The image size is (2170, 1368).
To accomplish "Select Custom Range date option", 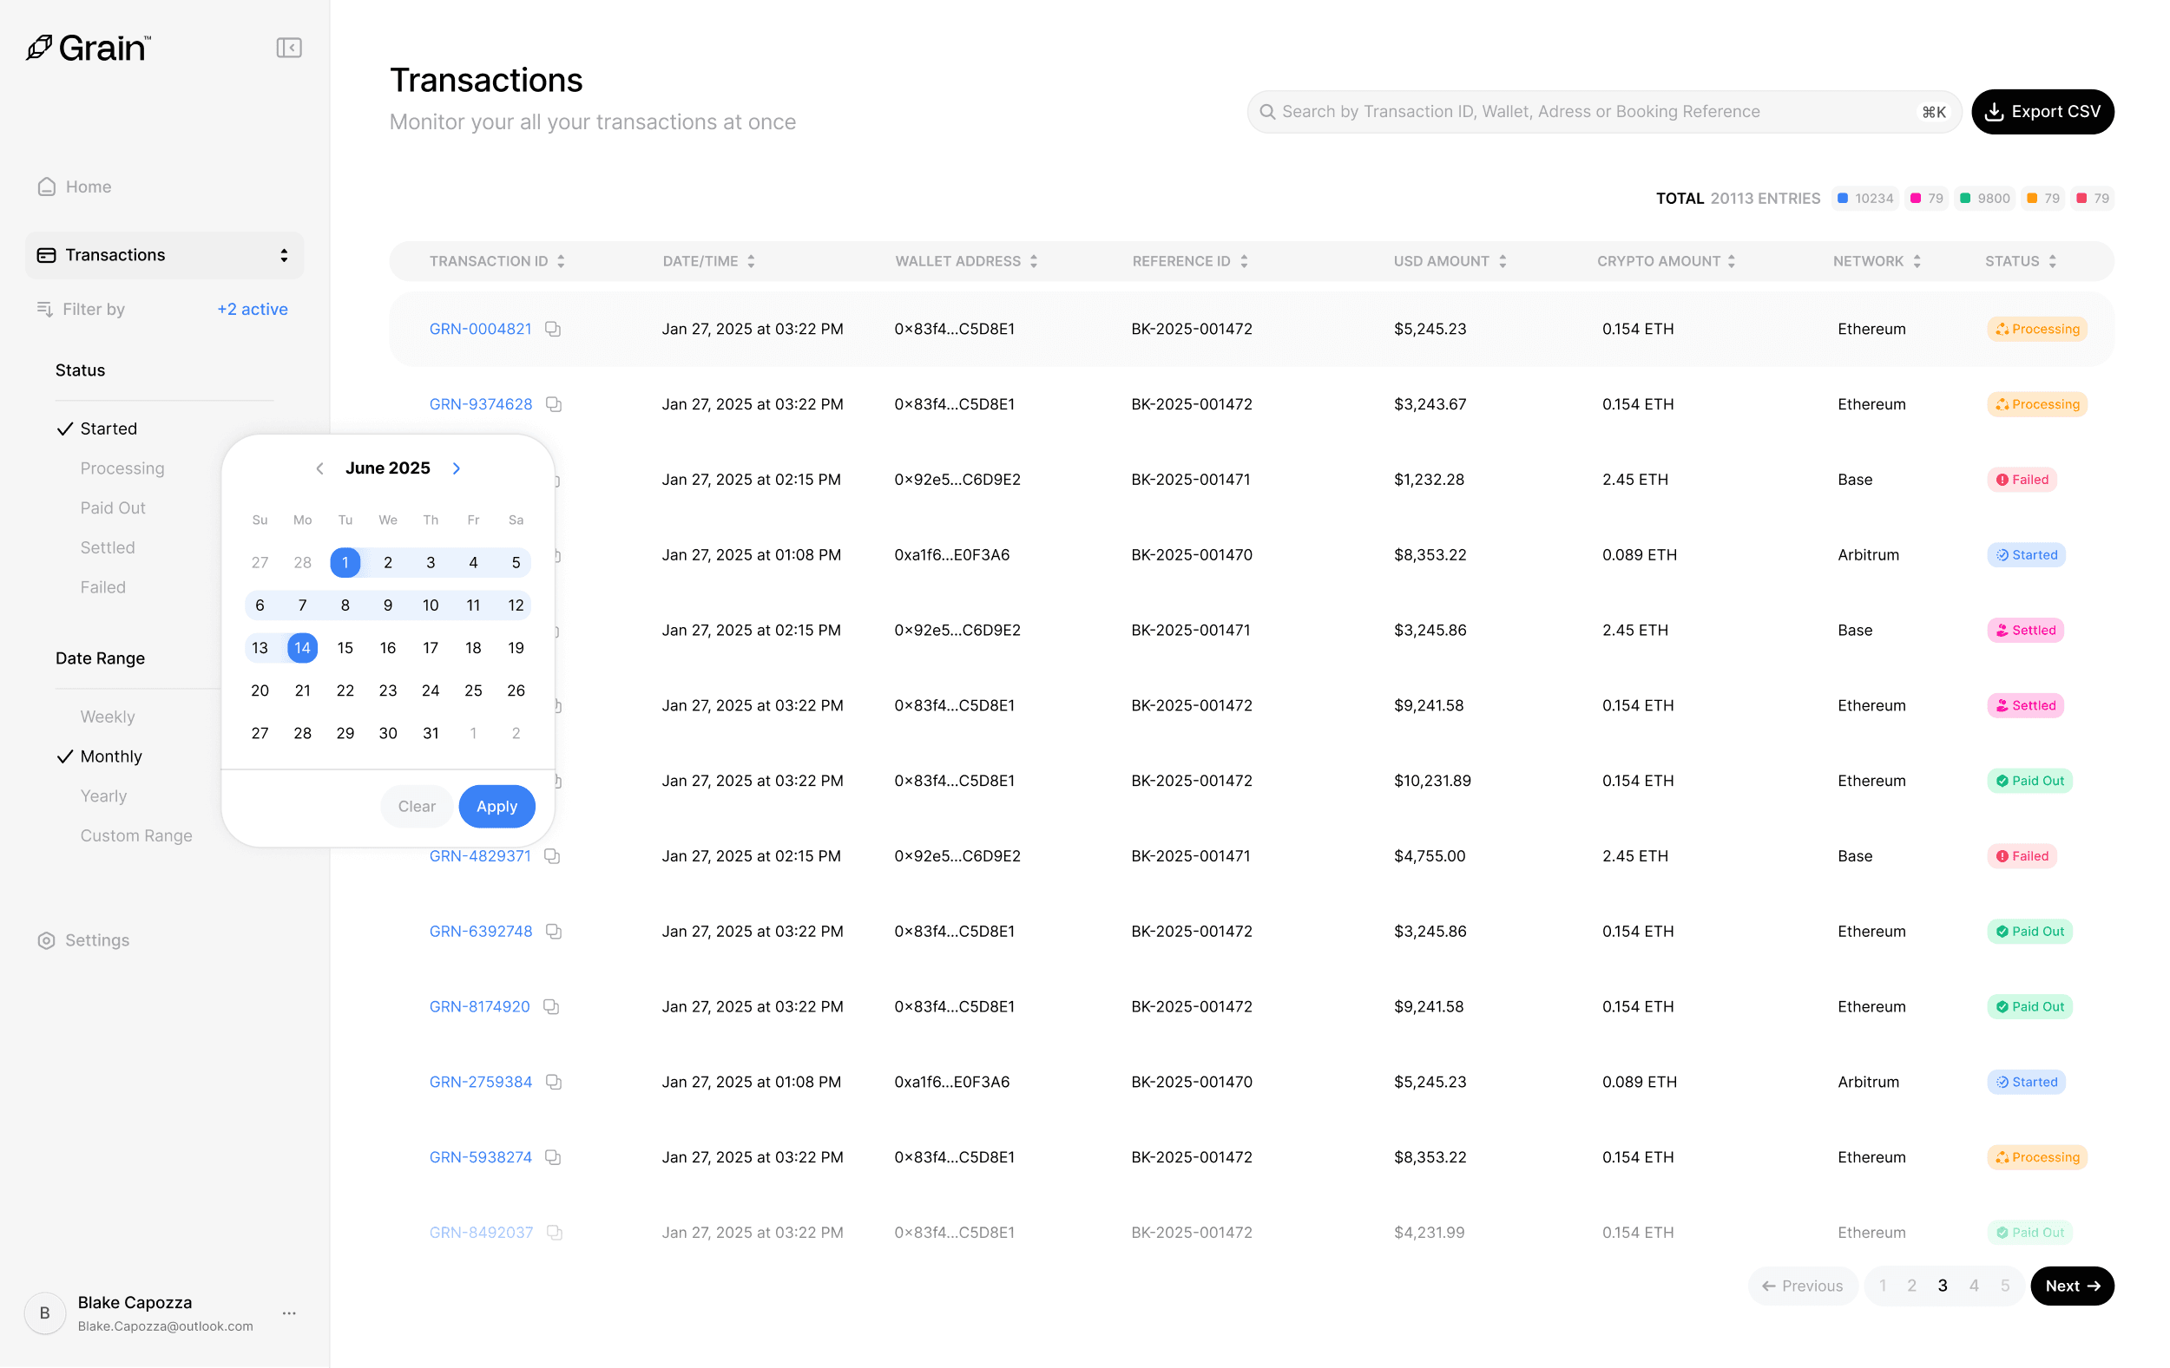I will (x=136, y=835).
